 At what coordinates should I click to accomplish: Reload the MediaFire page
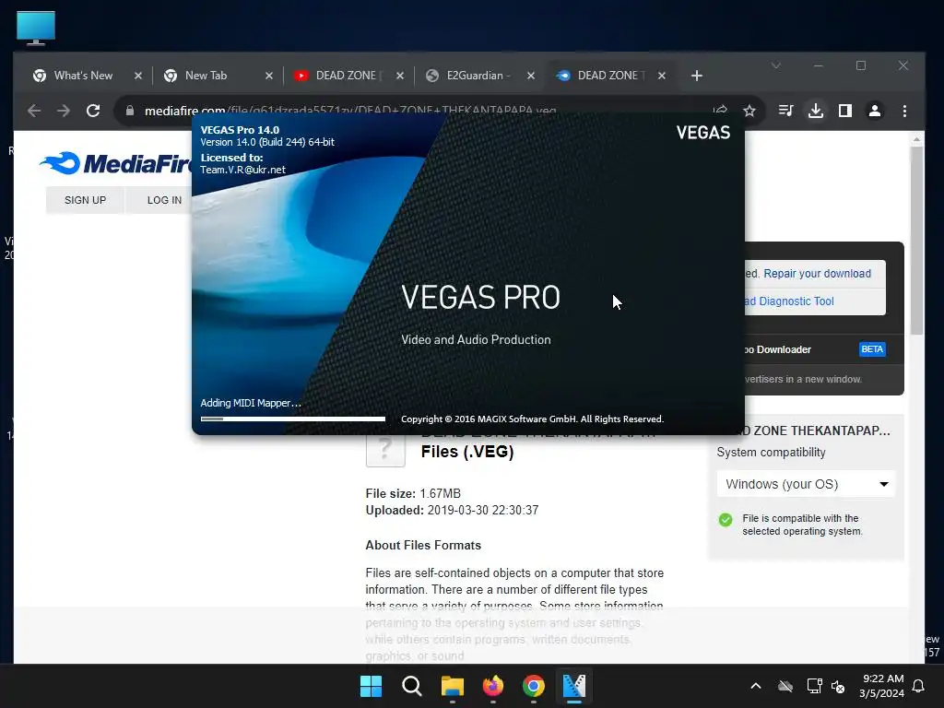tap(93, 111)
